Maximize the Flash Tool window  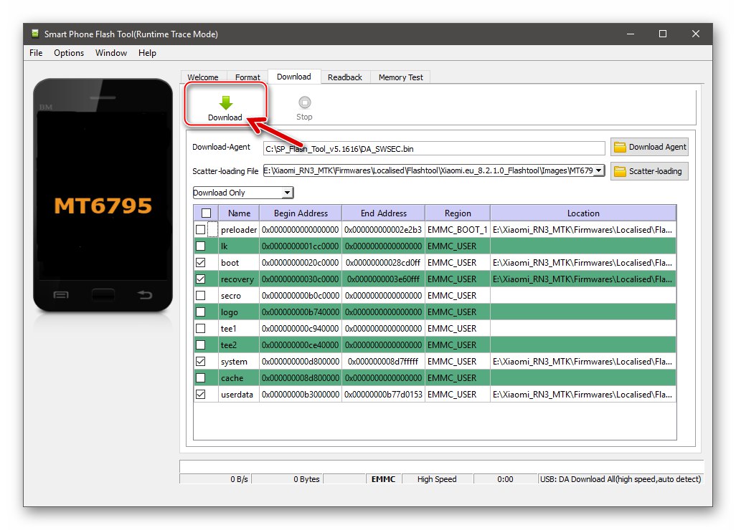663,34
